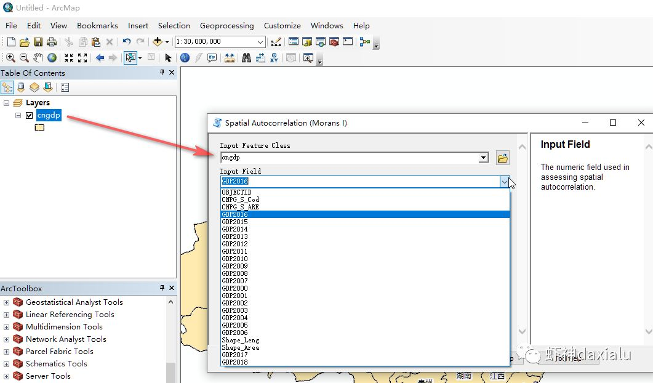Open the Find binoculars tool
The image size is (653, 383).
[247, 58]
